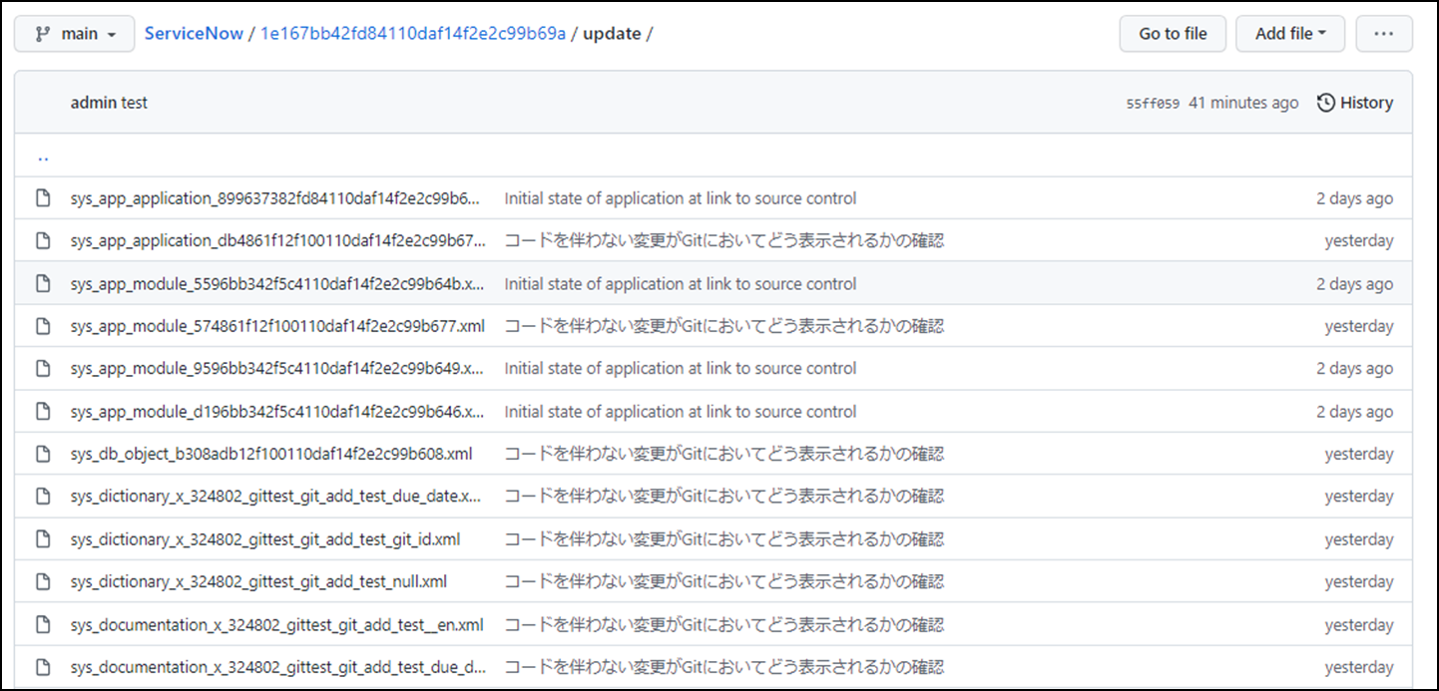Click the file icon for sys_app_module_5596bb342f5c4110
The width and height of the screenshot is (1439, 691).
43,284
